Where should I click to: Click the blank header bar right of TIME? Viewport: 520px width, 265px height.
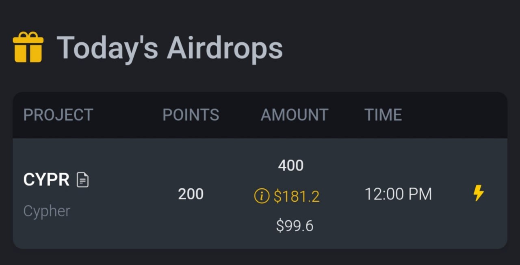point(455,115)
